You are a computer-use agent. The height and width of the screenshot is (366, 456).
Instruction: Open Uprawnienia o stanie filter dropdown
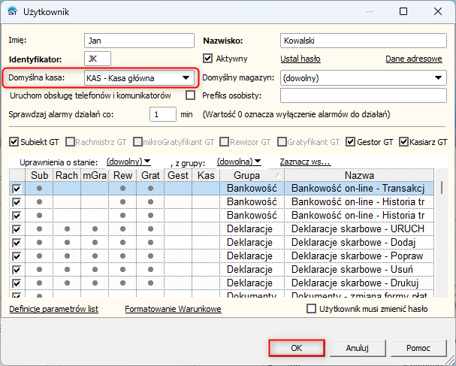(128, 161)
